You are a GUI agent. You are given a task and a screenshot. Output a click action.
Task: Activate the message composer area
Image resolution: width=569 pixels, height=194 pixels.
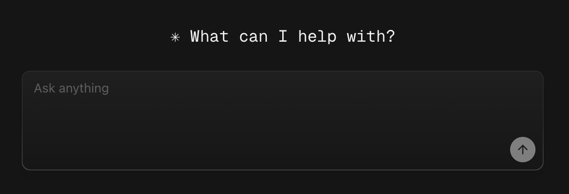point(272,113)
